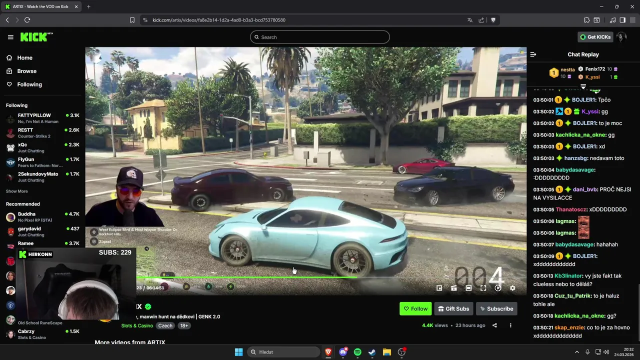Select the ARTIX Kick browser tab
640x360 pixels.
tap(41, 6)
